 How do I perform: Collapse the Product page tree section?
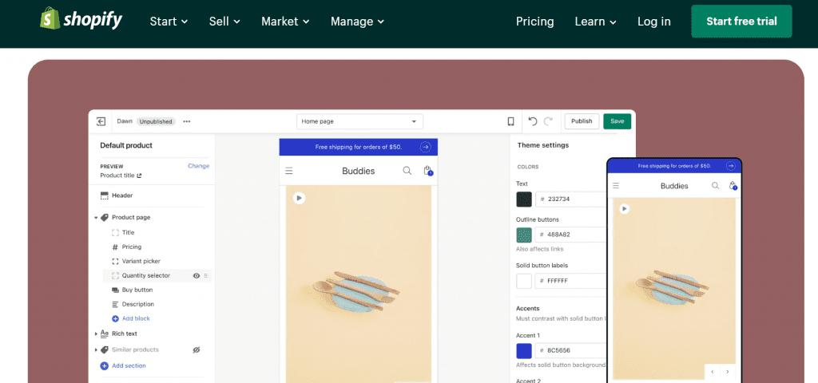pos(97,217)
